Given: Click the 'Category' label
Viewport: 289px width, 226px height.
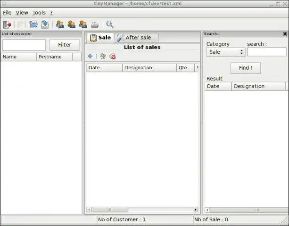Looking at the screenshot, I should [x=218, y=44].
